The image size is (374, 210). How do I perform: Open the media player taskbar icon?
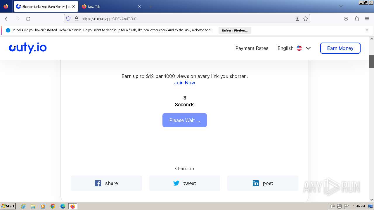point(43,206)
